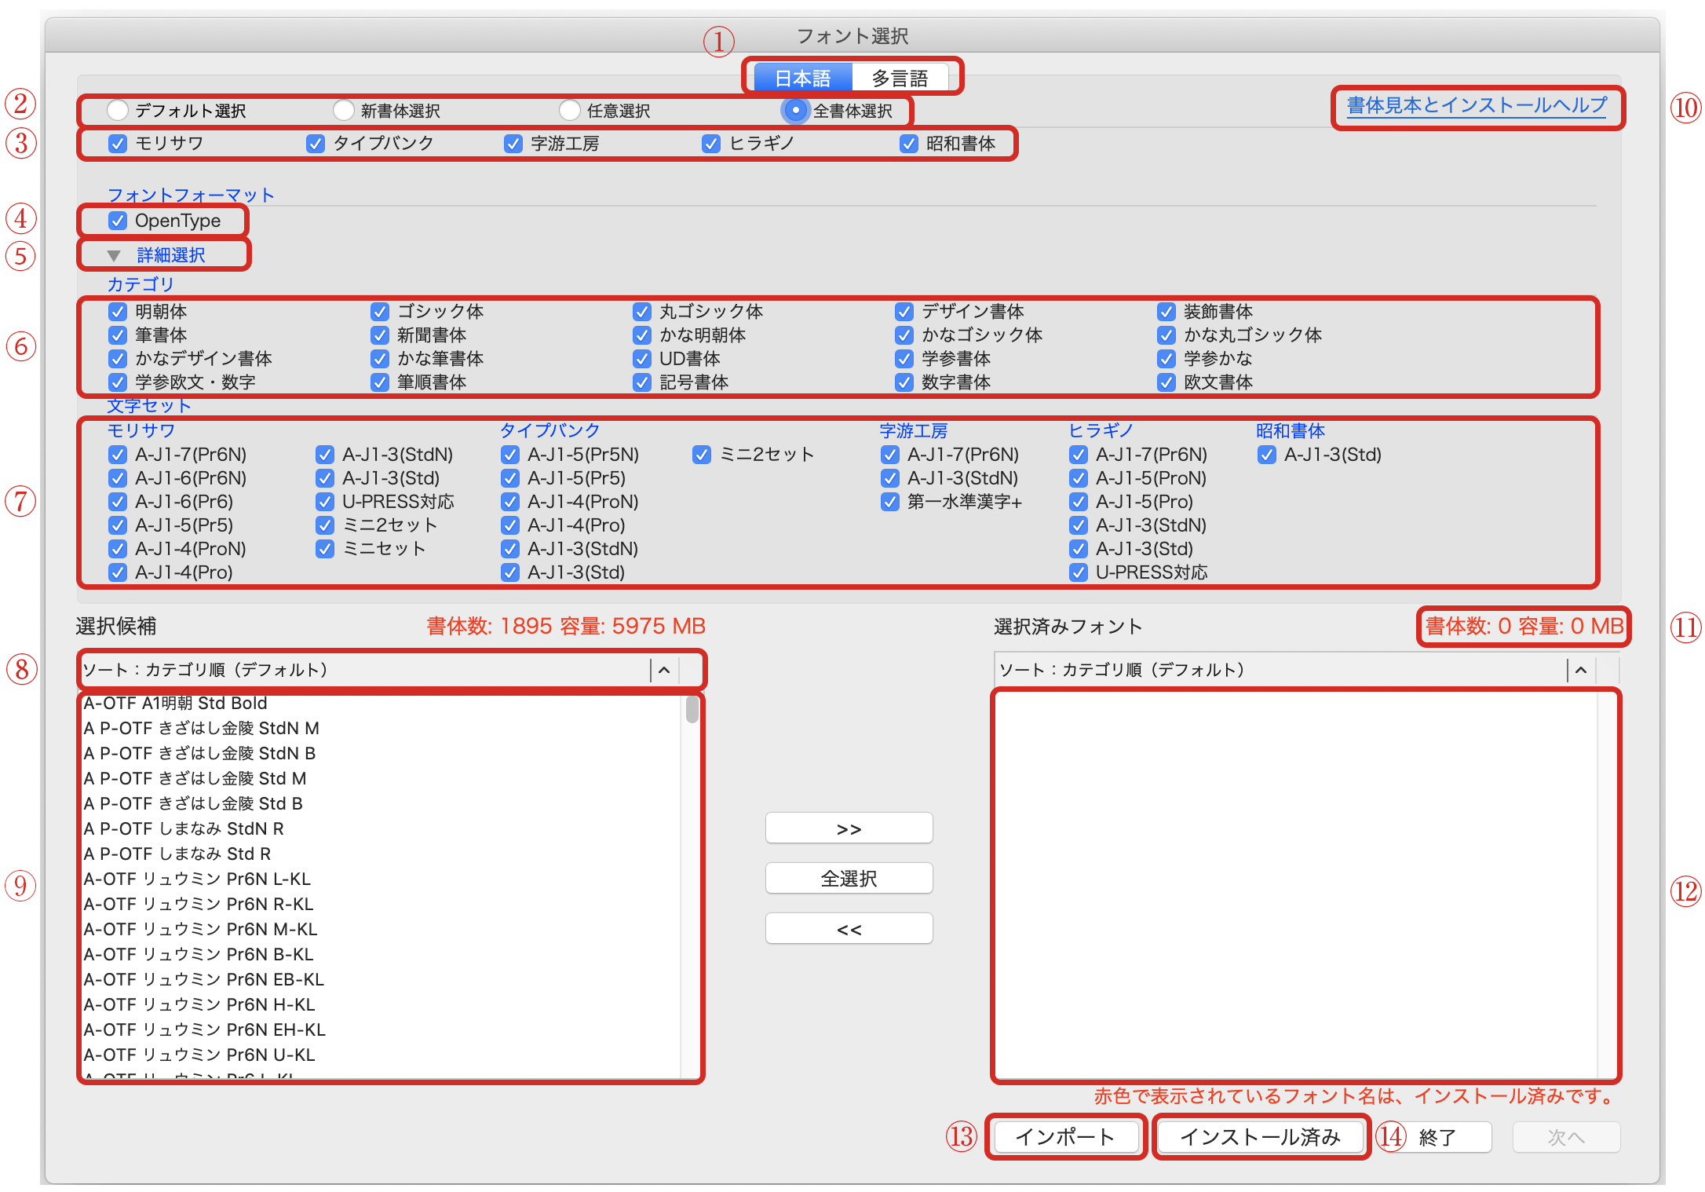Toggle モリサワ U-PRESS対応 checkbox
1705x1192 pixels.
pos(325,502)
